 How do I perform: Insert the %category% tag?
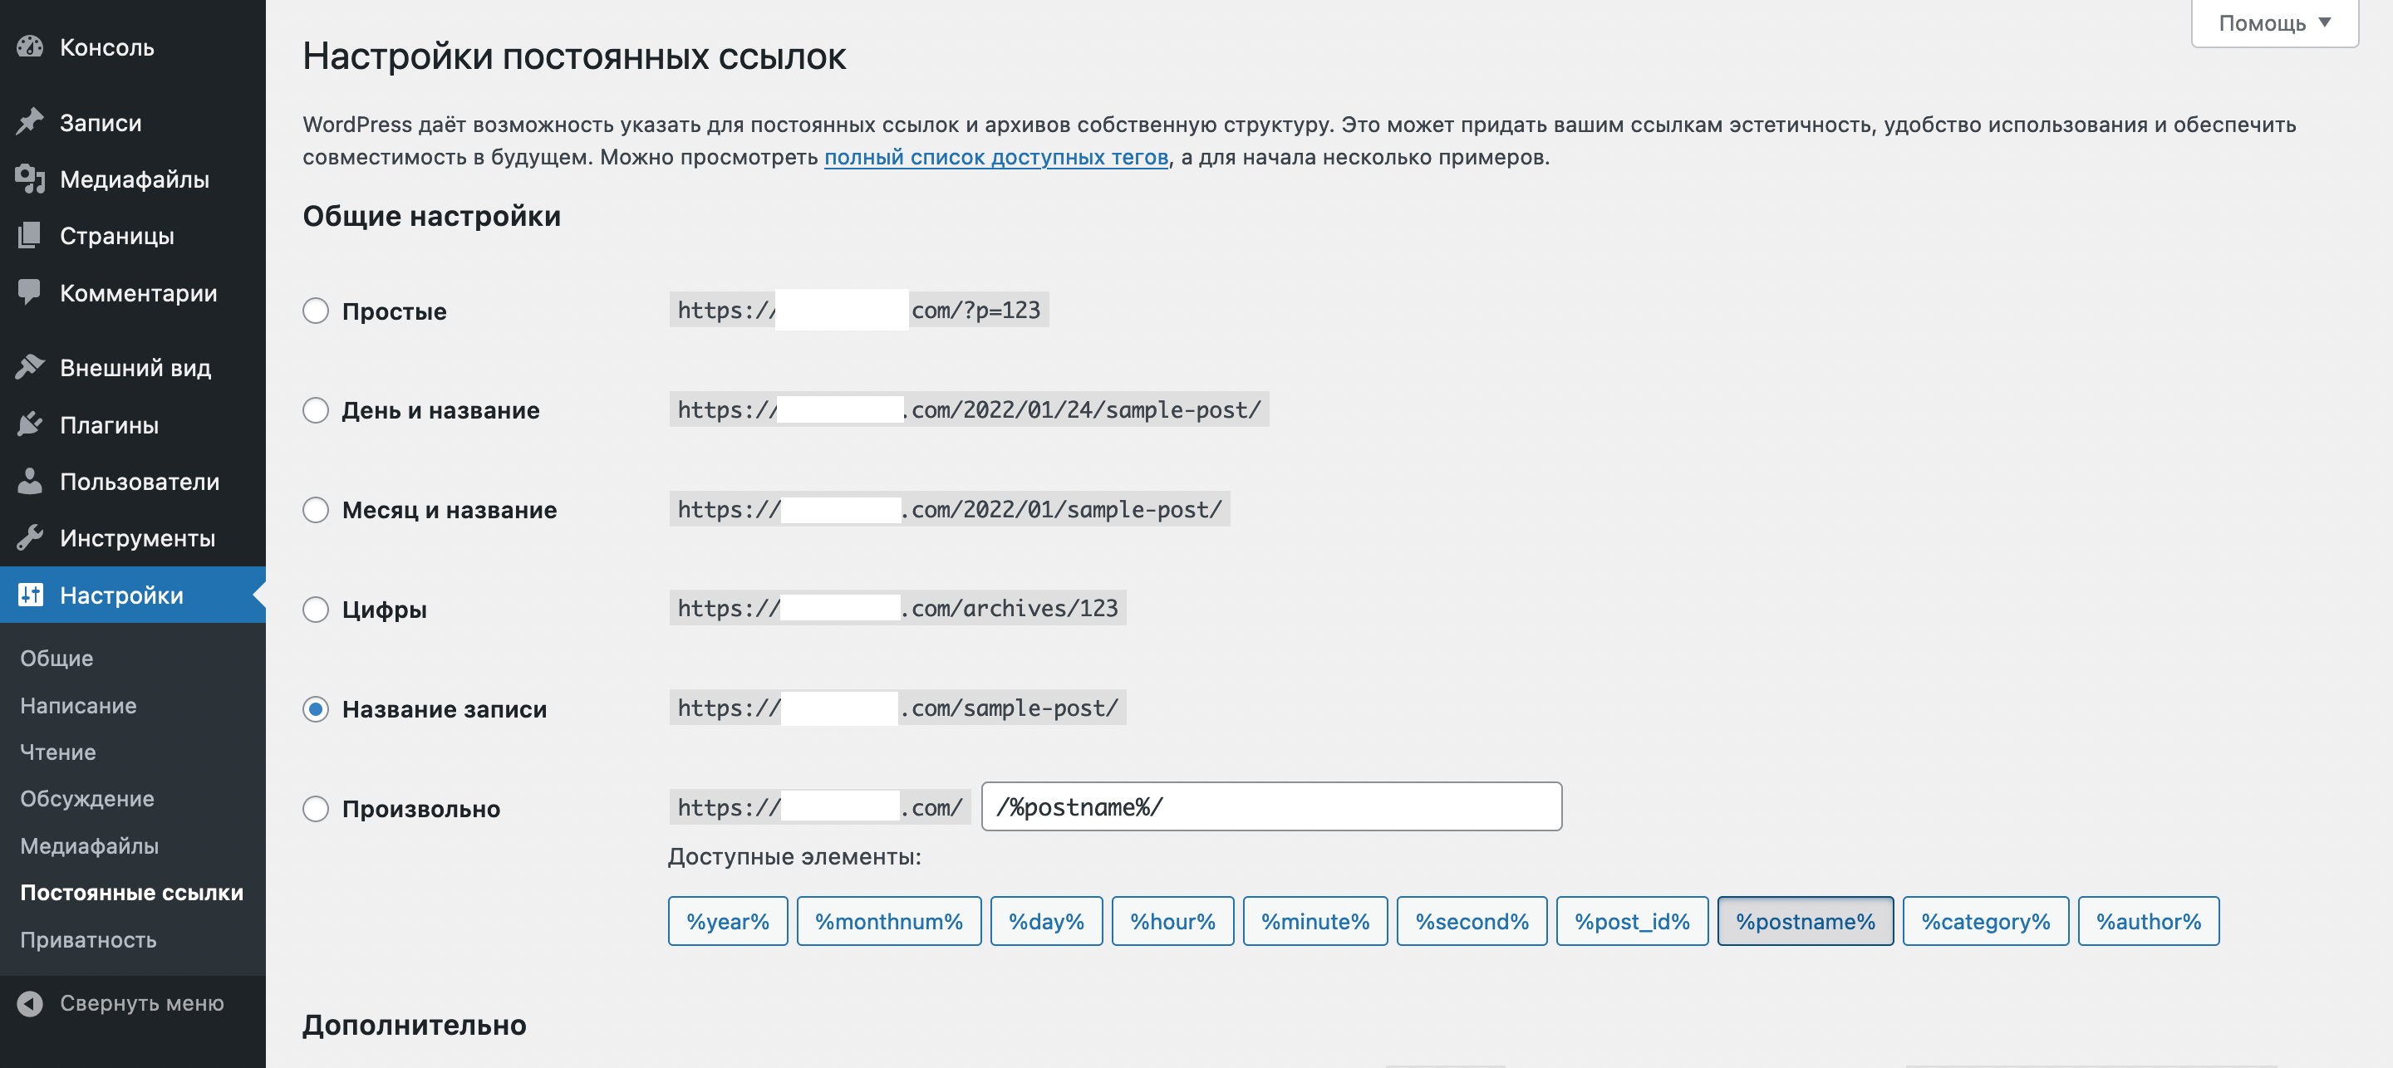(1985, 921)
